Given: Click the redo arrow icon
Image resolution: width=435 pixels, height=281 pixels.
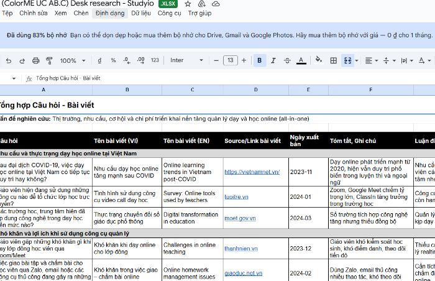Looking at the screenshot, I should (x=22, y=60).
